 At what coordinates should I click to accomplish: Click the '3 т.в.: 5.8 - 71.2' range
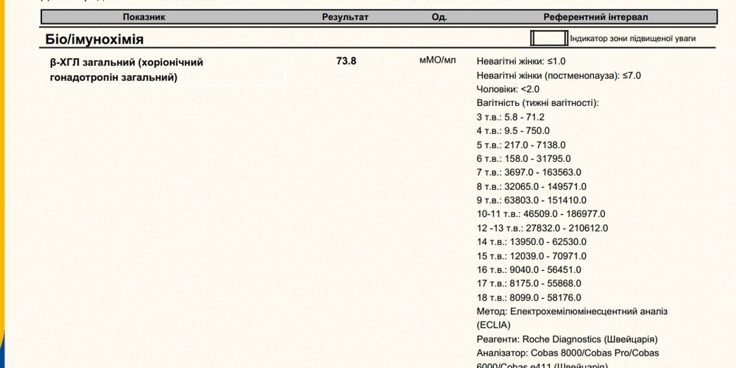click(x=511, y=117)
